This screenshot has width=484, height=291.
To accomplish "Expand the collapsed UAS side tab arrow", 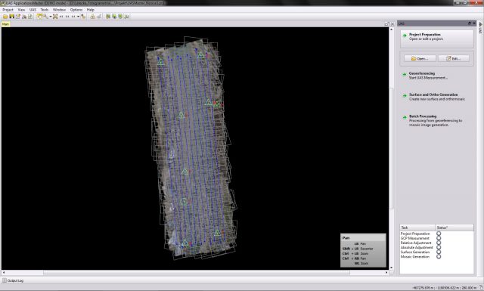I will (x=480, y=23).
